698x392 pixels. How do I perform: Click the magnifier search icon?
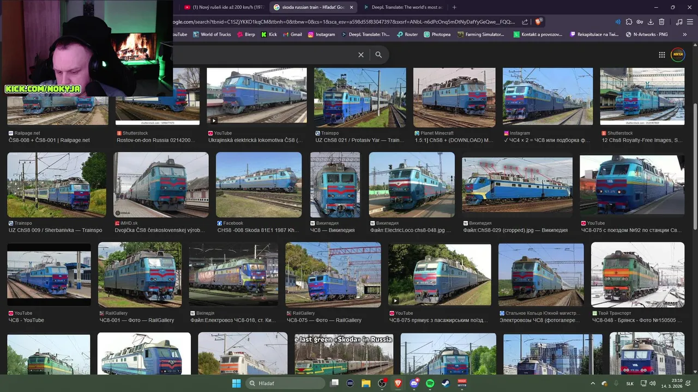pyautogui.click(x=378, y=54)
